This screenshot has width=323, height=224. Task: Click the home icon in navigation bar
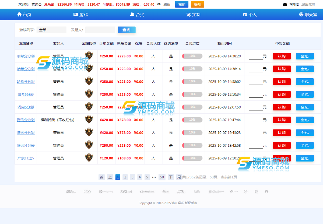[19, 15]
